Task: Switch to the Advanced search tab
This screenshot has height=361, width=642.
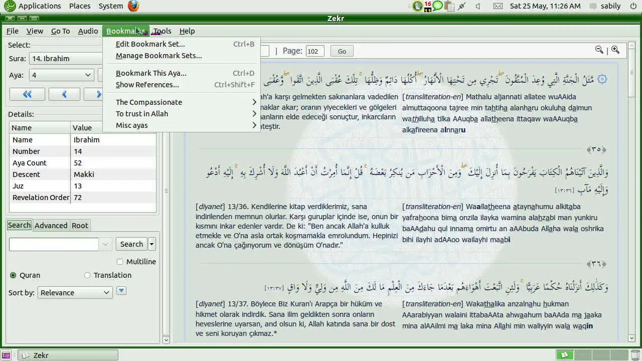Action: [x=51, y=226]
